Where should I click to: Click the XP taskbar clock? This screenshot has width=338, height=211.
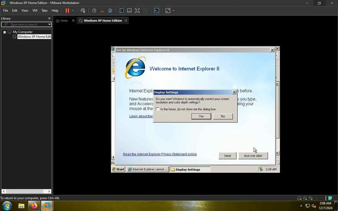point(271,169)
